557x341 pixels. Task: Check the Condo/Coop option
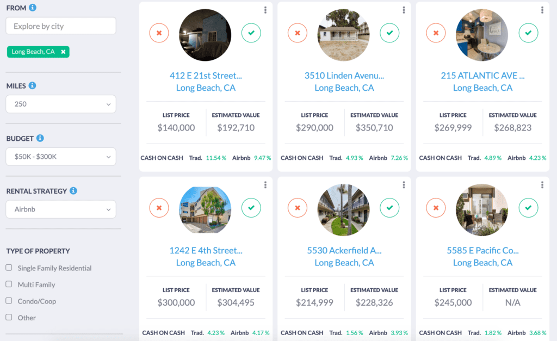[8, 301]
